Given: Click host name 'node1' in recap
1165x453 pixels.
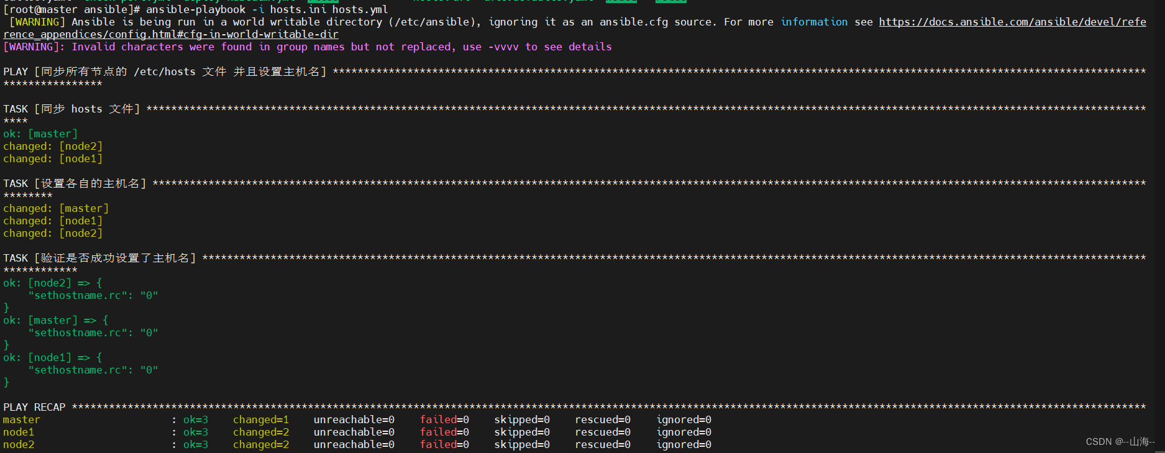Looking at the screenshot, I should coord(19,432).
